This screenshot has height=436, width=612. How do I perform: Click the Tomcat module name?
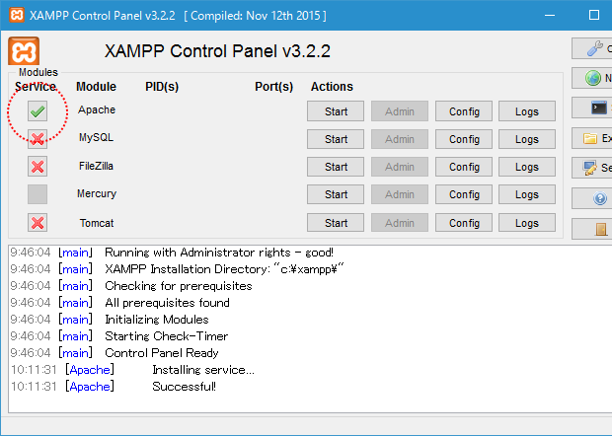[97, 223]
